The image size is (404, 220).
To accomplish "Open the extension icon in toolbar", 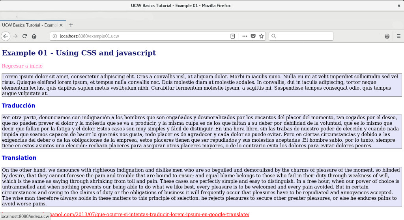I will click(387, 36).
